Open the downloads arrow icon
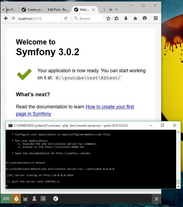The image size is (183, 207). (x=126, y=18)
